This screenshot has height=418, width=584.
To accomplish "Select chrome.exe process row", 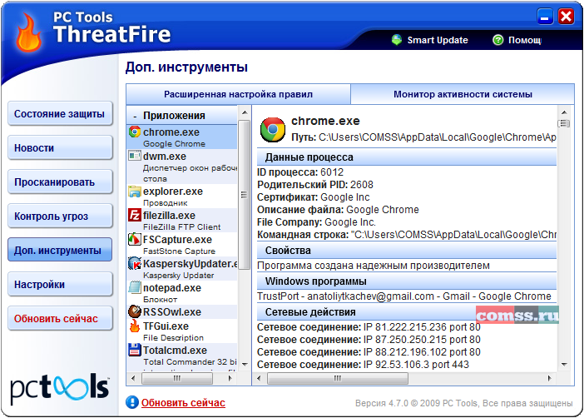I will pyautogui.click(x=182, y=137).
